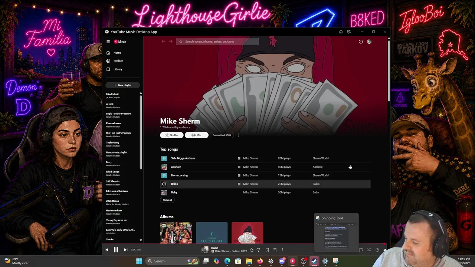Start Mike Sherm Mix radio
This screenshot has height=267, width=475.
click(x=196, y=135)
